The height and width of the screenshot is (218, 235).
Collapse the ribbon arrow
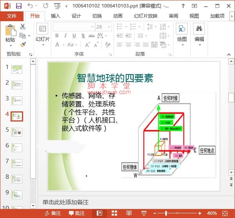[229, 54]
